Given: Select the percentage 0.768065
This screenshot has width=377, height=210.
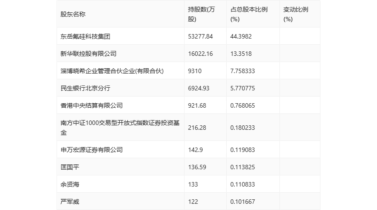Looking at the screenshot, I should (243, 105).
